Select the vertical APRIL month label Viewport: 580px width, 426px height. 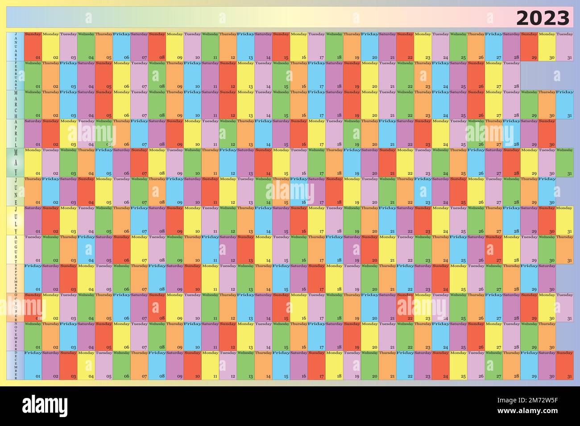point(16,133)
